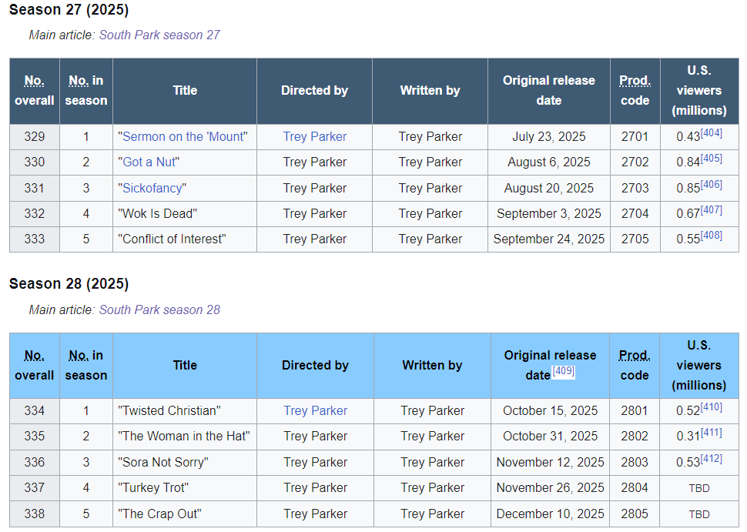The height and width of the screenshot is (532, 747).
Task: Click the September 24, 2025 release date
Action: [x=549, y=239]
